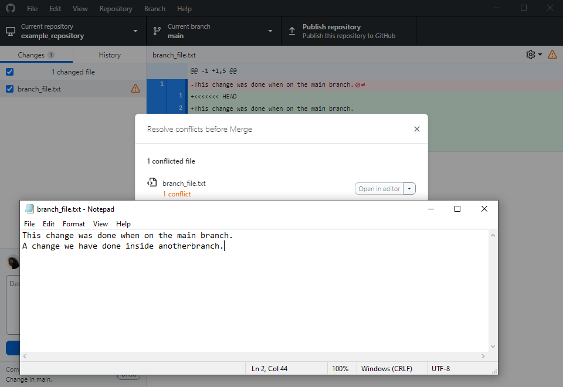Open GitHub Desktop File menu
The height and width of the screenshot is (387, 563).
pos(32,9)
